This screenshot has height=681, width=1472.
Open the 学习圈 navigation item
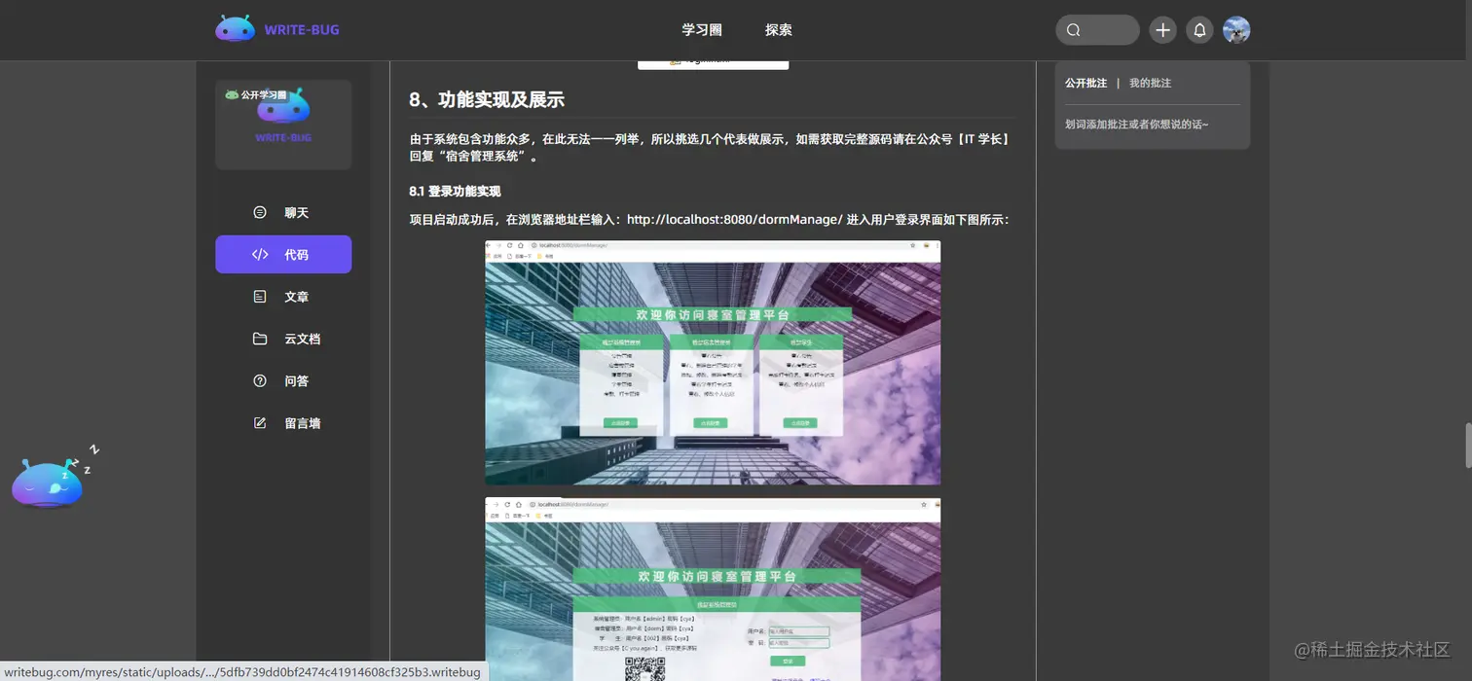tap(702, 30)
